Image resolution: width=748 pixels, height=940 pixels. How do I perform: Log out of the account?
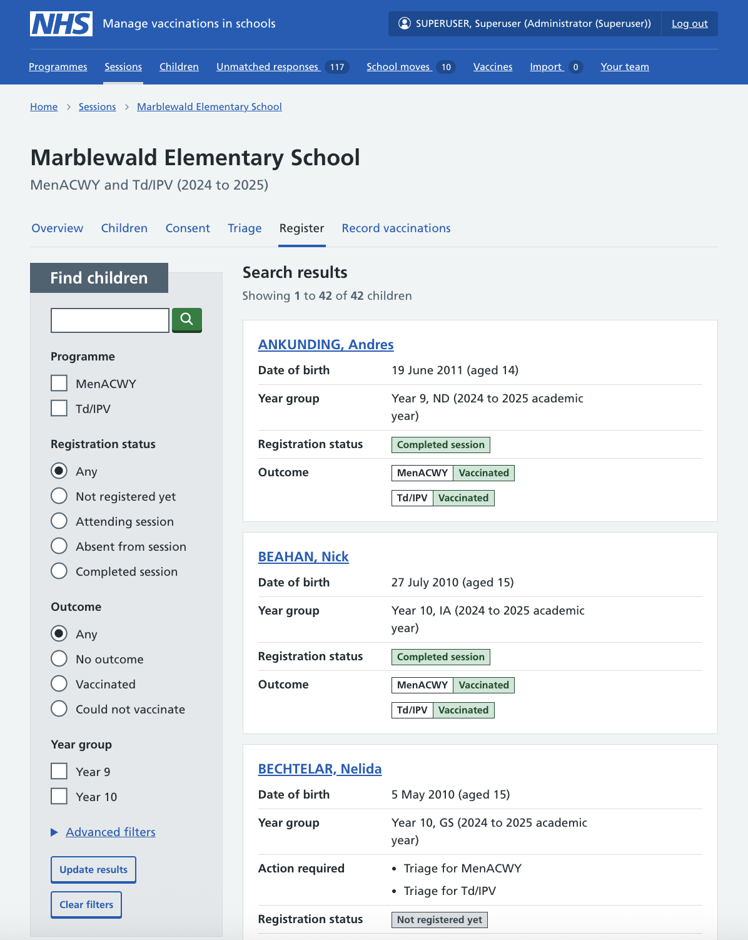tap(689, 23)
